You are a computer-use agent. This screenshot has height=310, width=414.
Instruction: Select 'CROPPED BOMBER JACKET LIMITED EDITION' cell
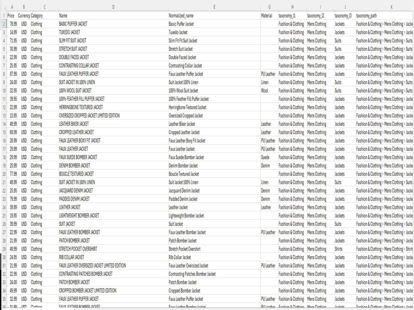(113, 291)
